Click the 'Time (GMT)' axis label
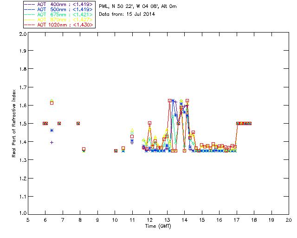Image resolution: width=297 pixels, height=238 pixels. click(x=158, y=226)
